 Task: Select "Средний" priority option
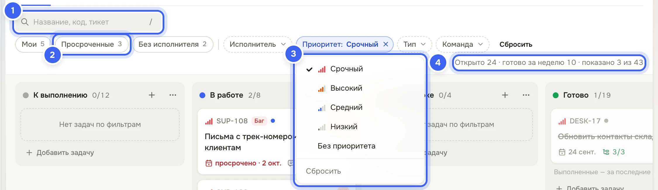360,108
